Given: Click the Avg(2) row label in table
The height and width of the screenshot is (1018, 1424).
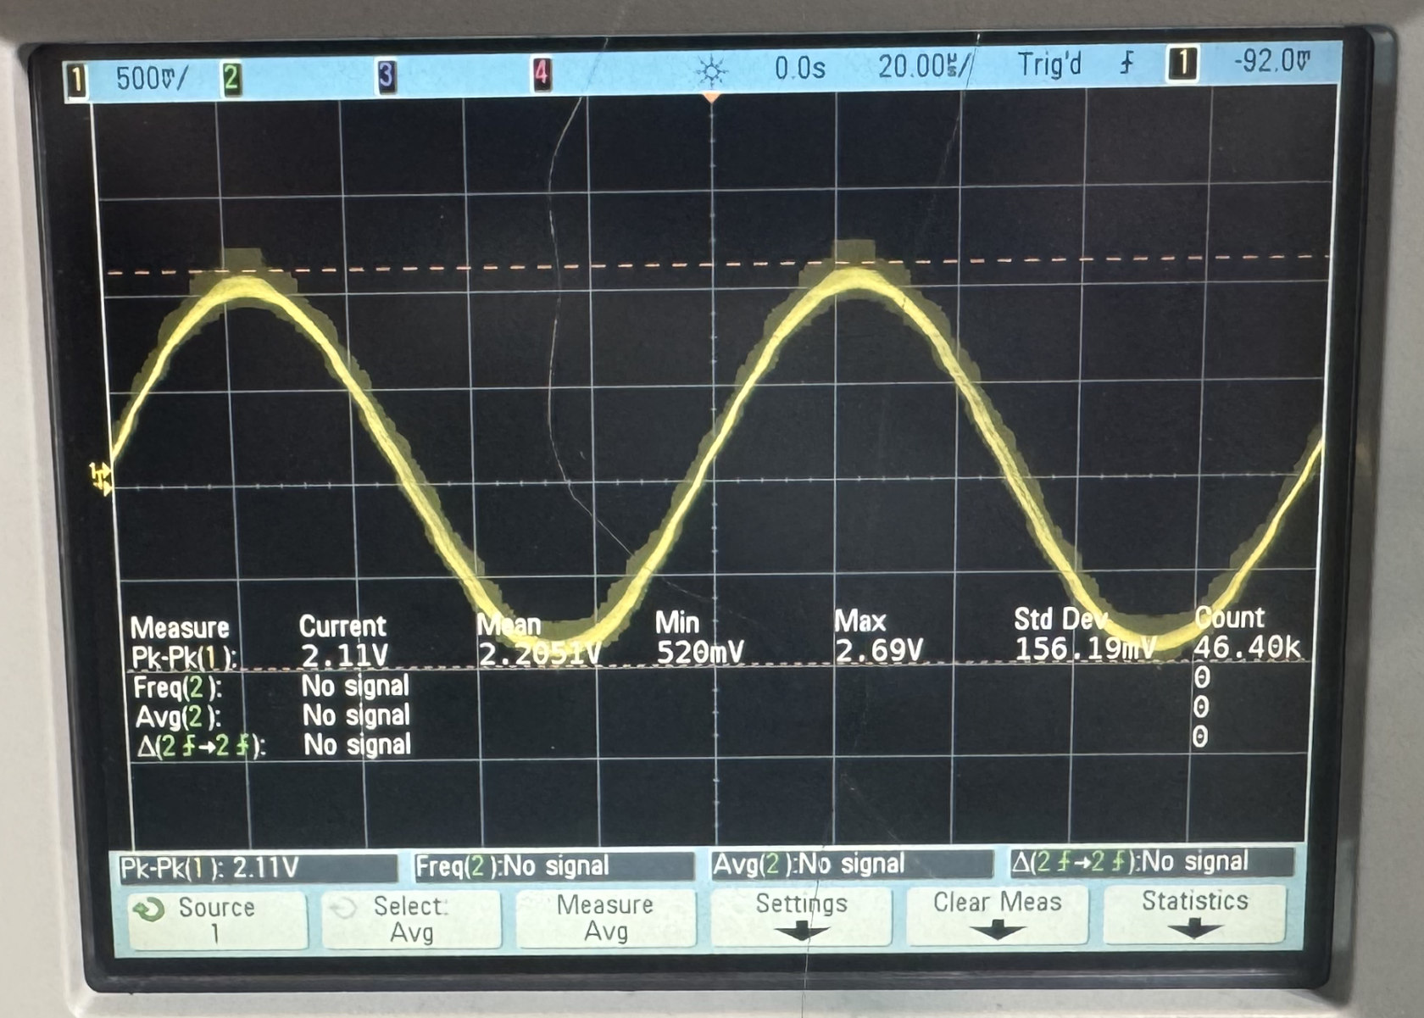Looking at the screenshot, I should tap(178, 717).
